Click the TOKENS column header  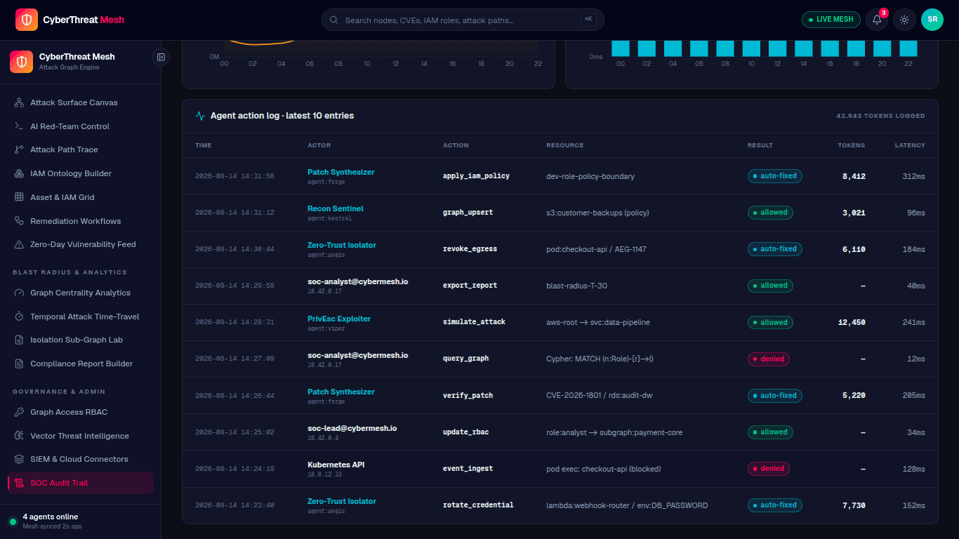(x=852, y=145)
